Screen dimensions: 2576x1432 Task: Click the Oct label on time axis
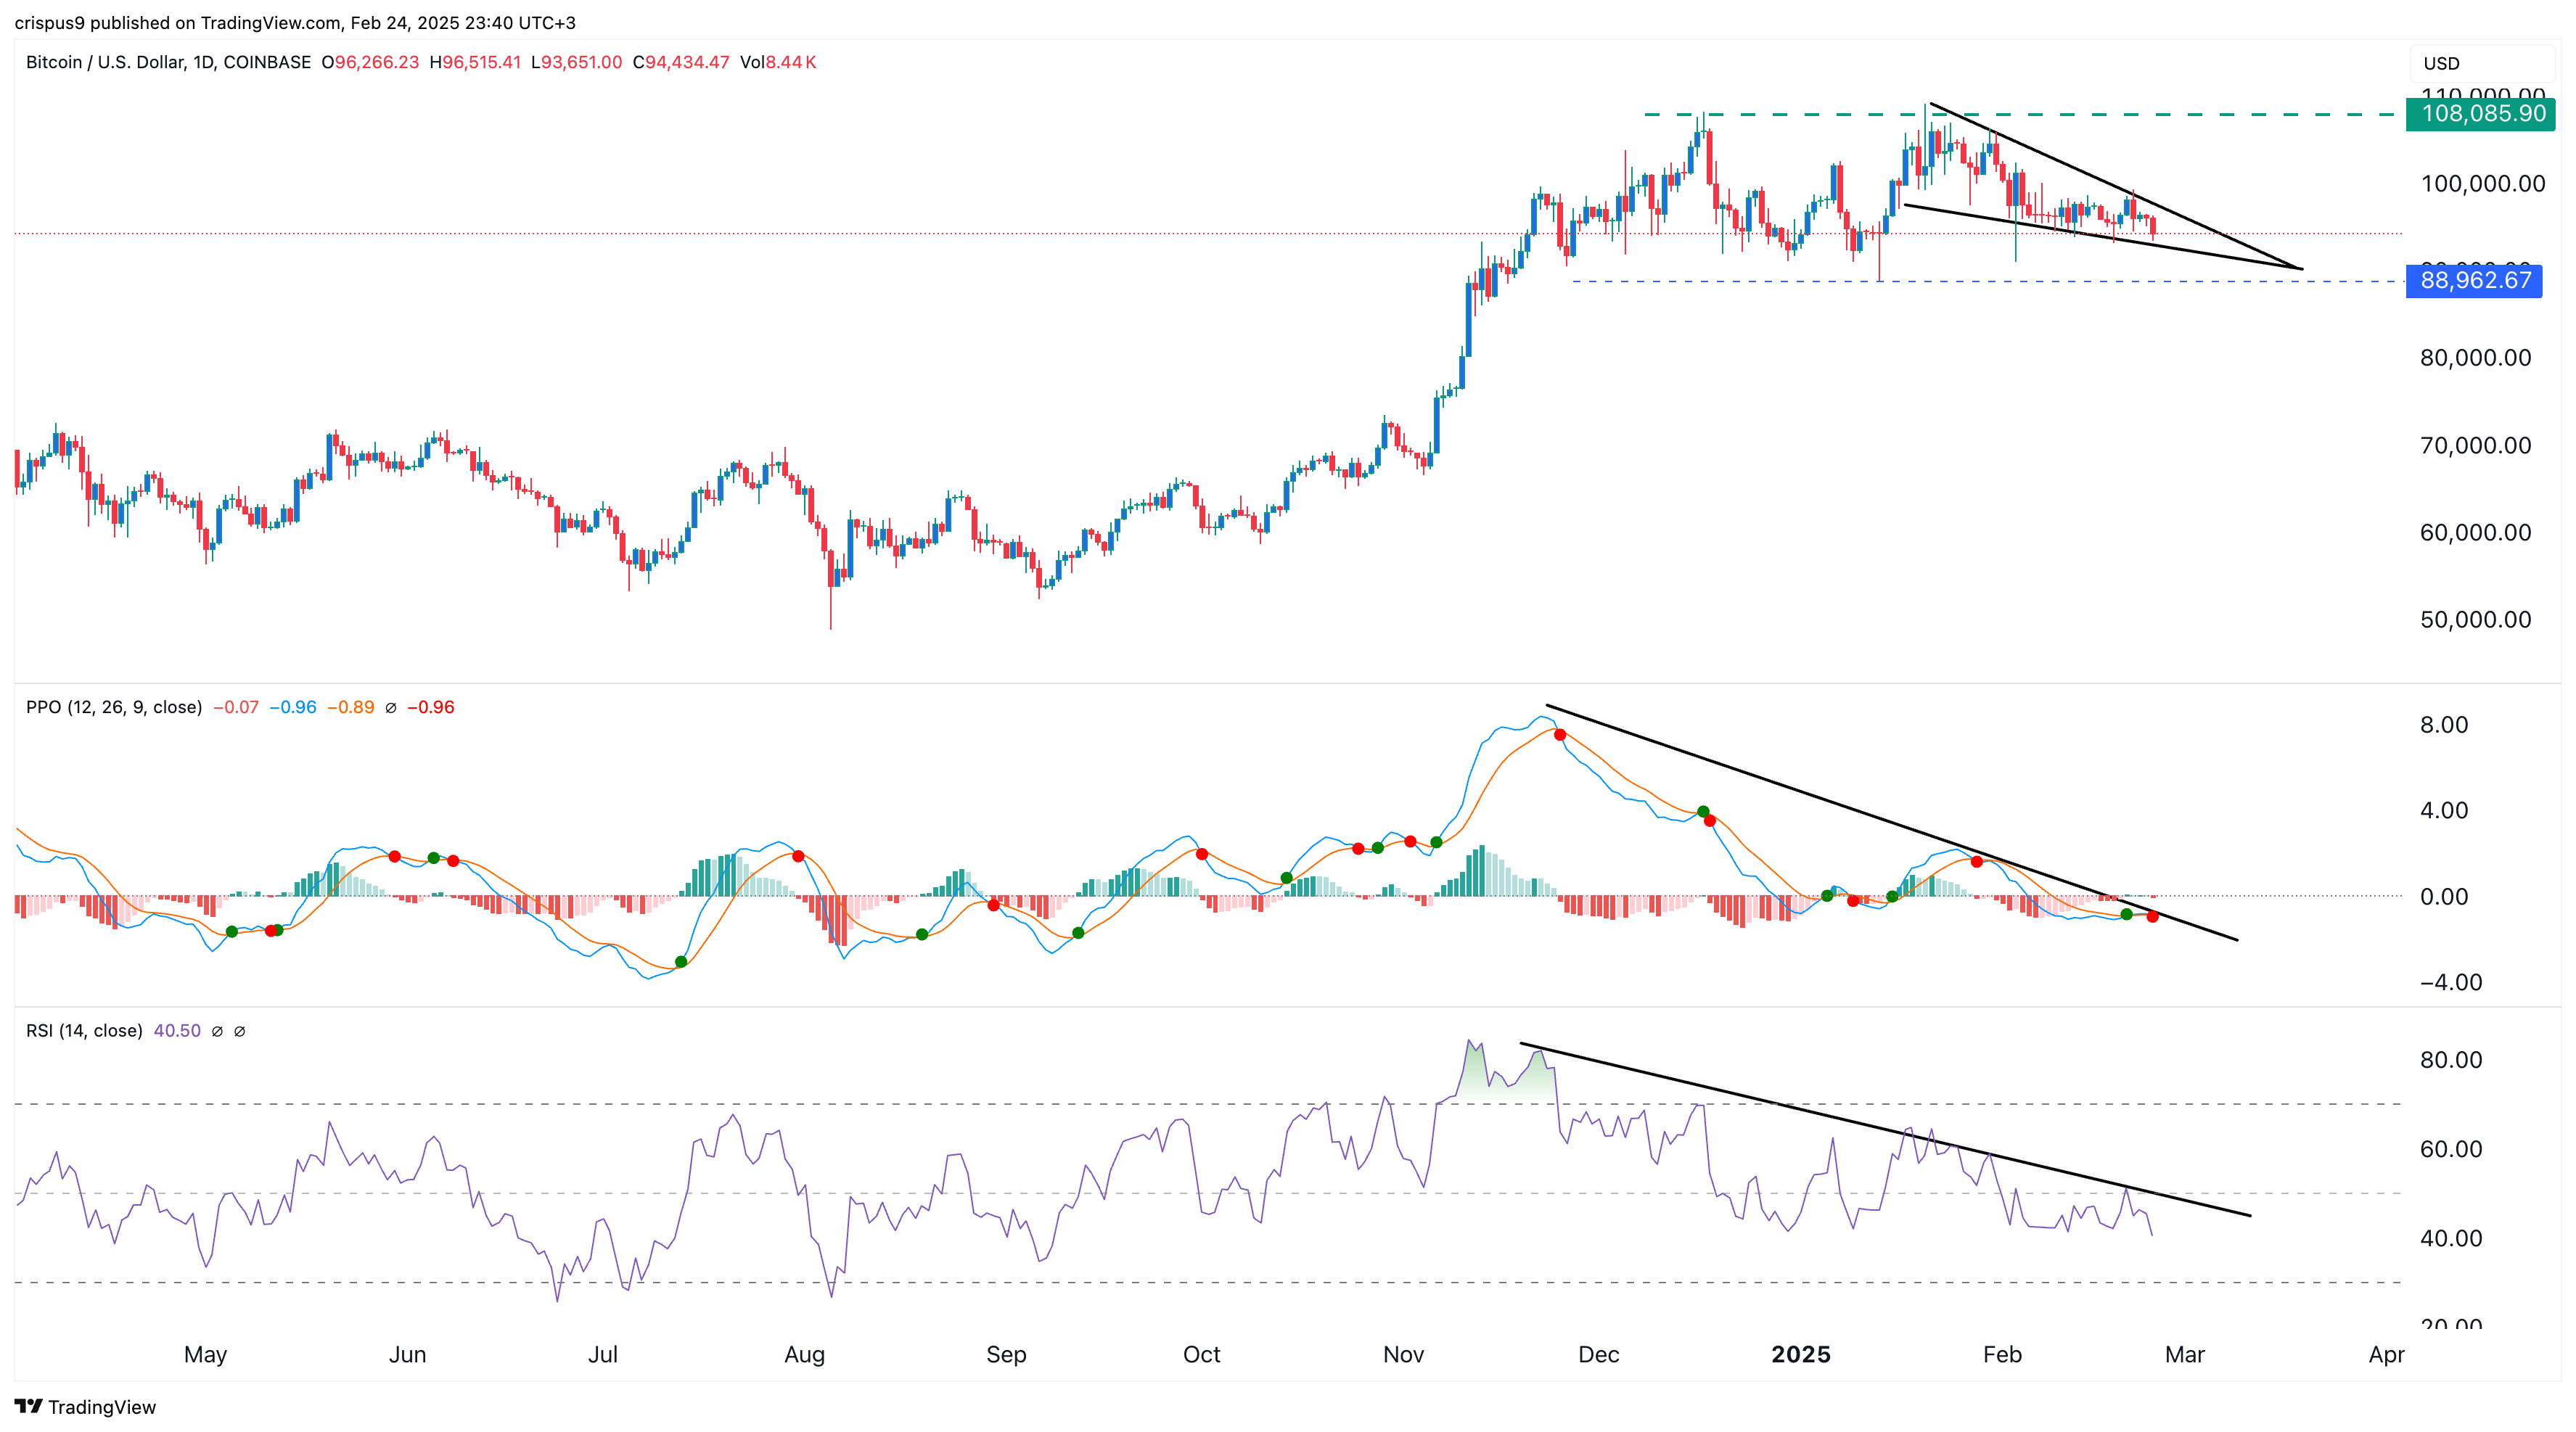[x=1201, y=1354]
